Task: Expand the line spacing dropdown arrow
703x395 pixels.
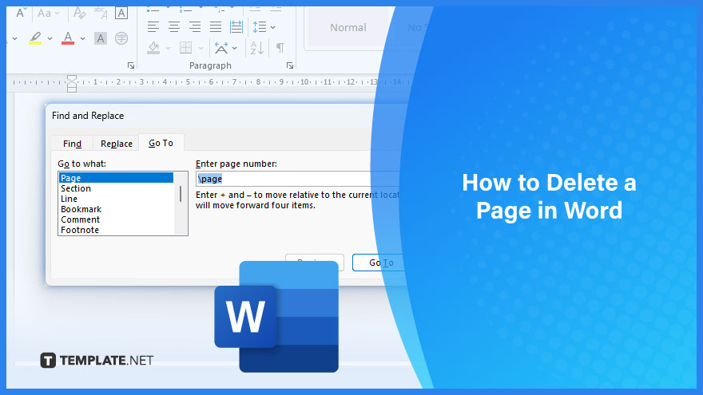Action: coord(272,27)
